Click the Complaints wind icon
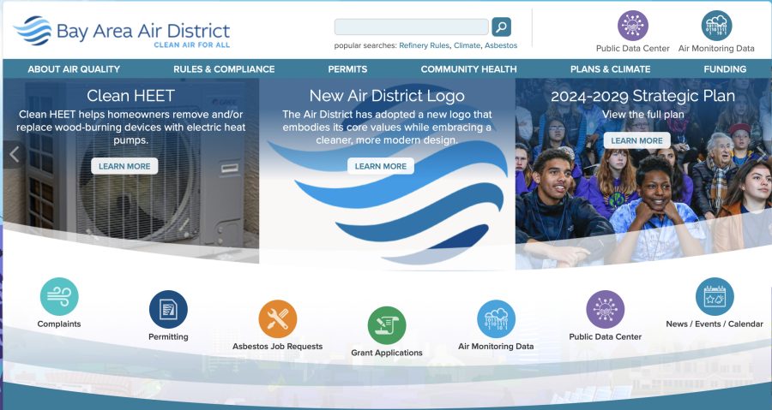The image size is (772, 410). 59,296
